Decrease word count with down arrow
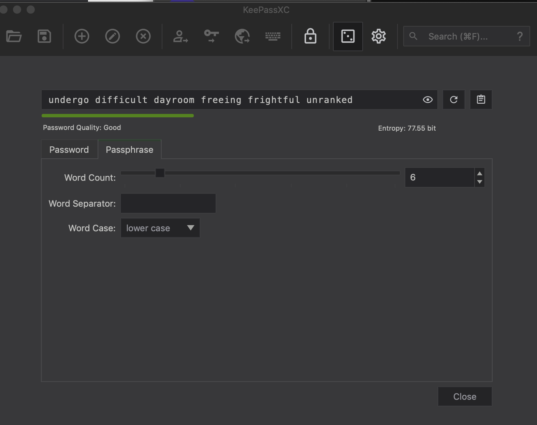537x425 pixels. coord(480,182)
